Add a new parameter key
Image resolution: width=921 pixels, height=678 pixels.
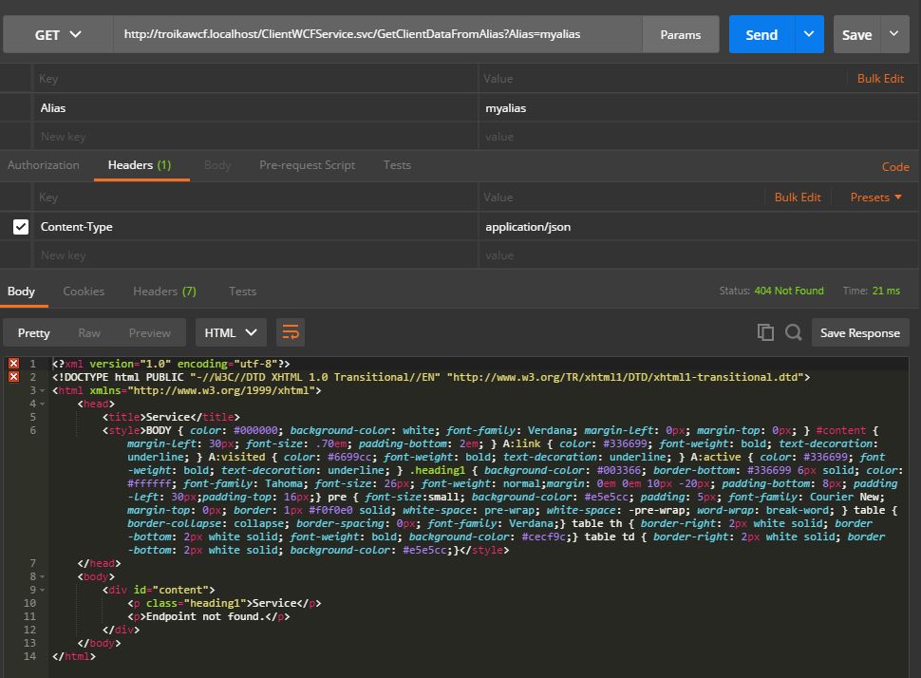tap(254, 137)
